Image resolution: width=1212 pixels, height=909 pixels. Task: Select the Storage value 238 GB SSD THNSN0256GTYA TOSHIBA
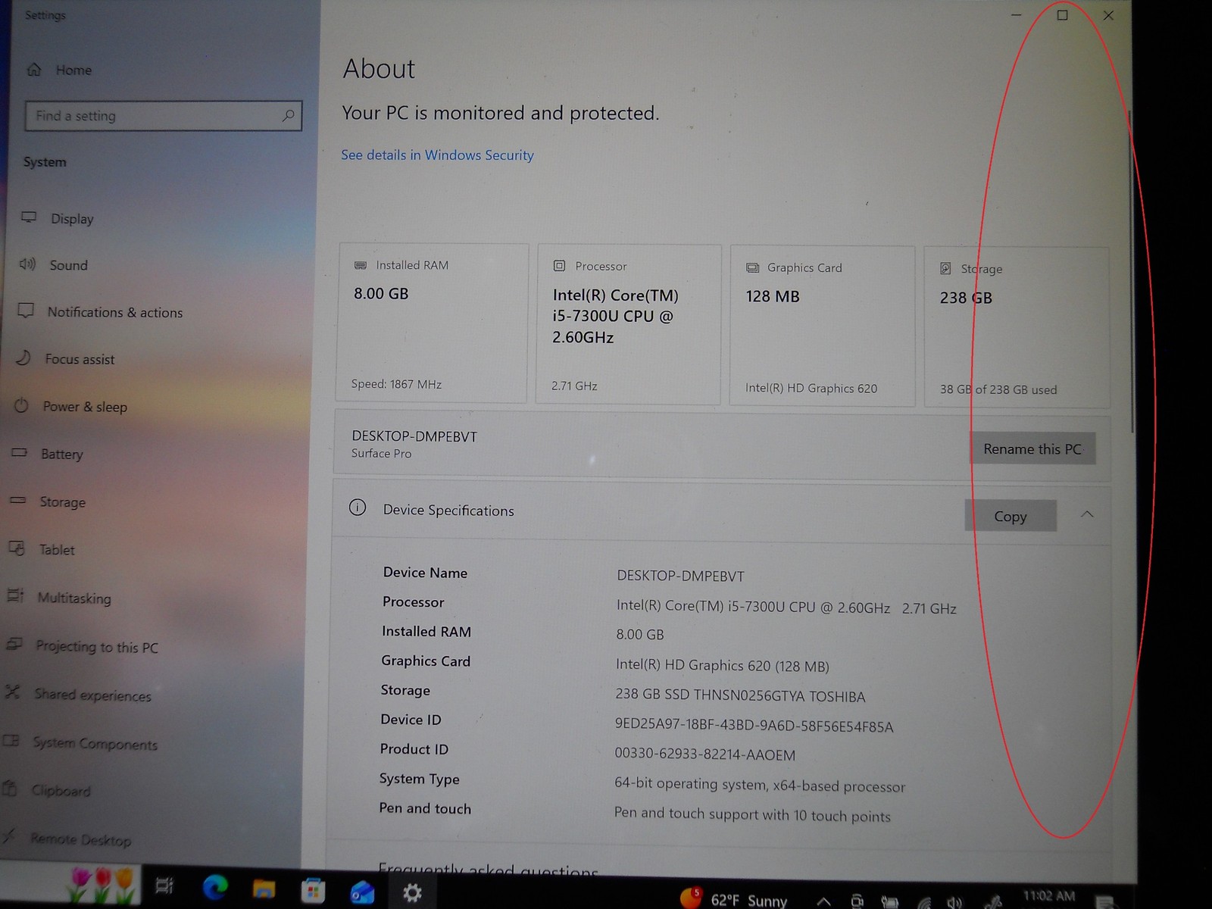(740, 695)
